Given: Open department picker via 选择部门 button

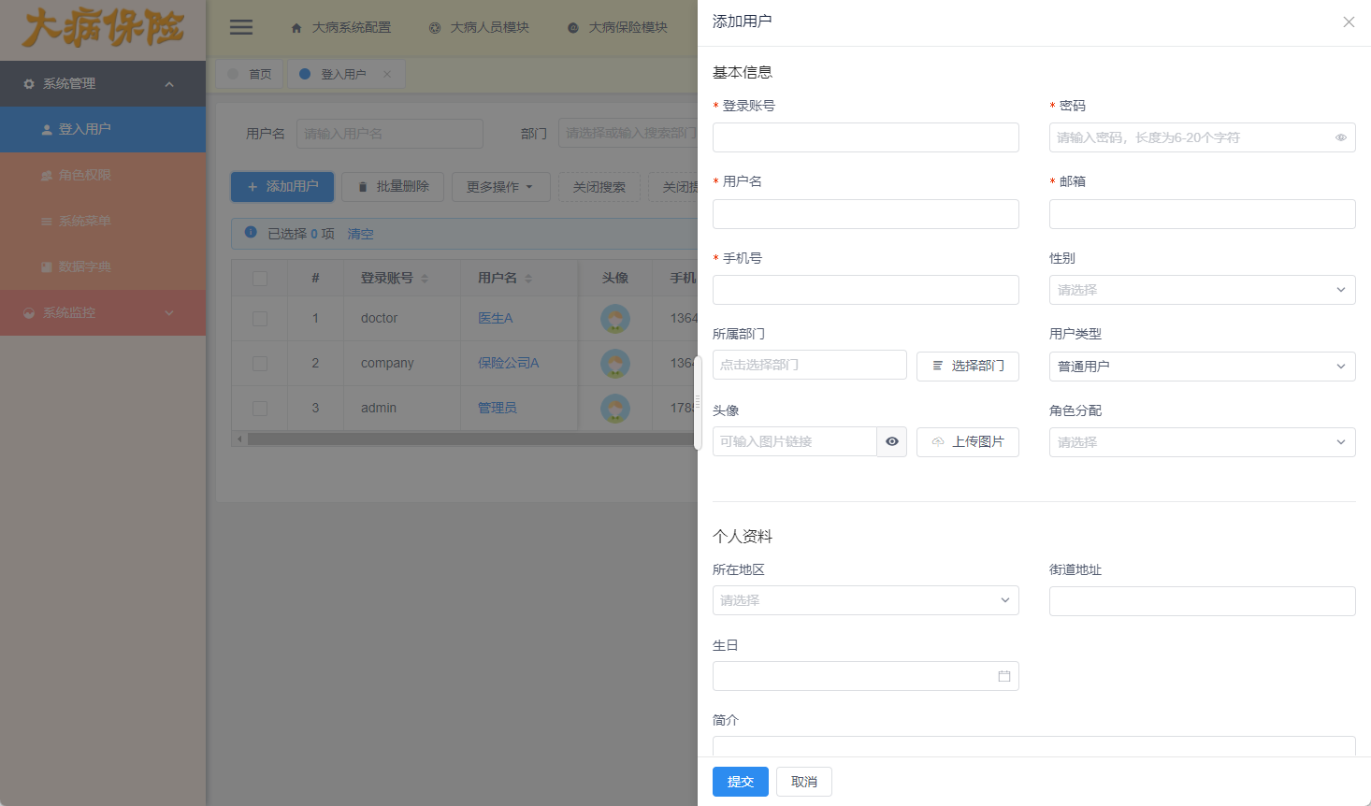Looking at the screenshot, I should click(967, 366).
